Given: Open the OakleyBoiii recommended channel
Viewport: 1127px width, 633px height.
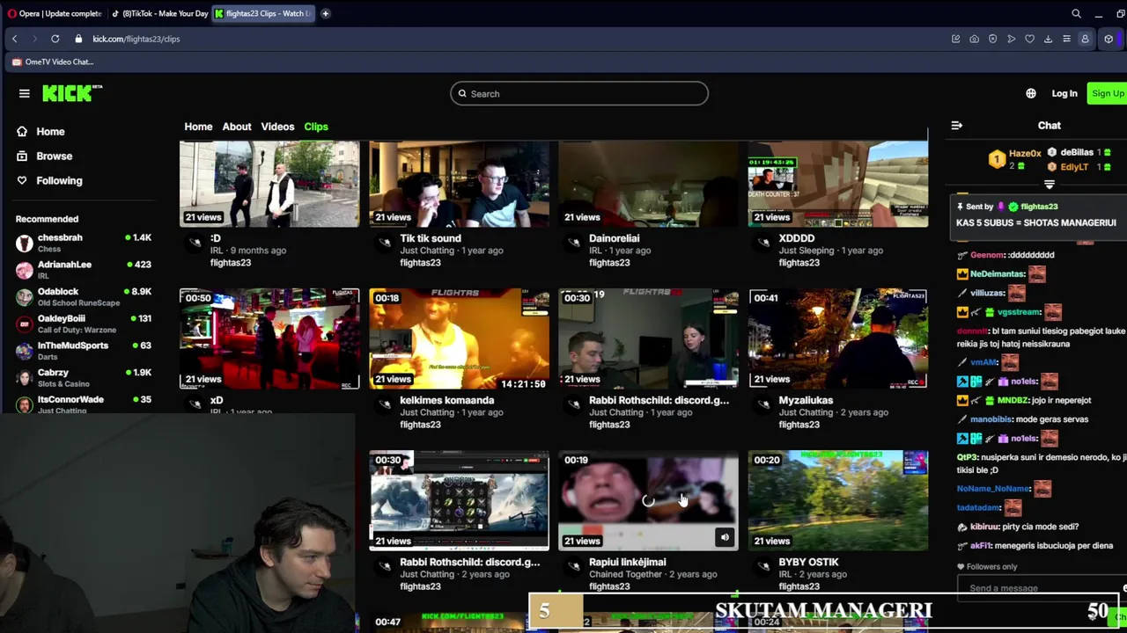Looking at the screenshot, I should coord(84,324).
